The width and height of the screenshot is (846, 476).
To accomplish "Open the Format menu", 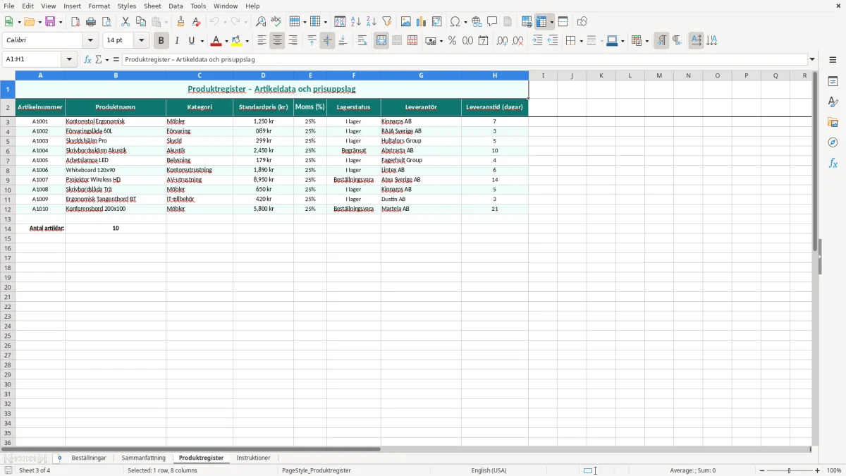I will (99, 6).
